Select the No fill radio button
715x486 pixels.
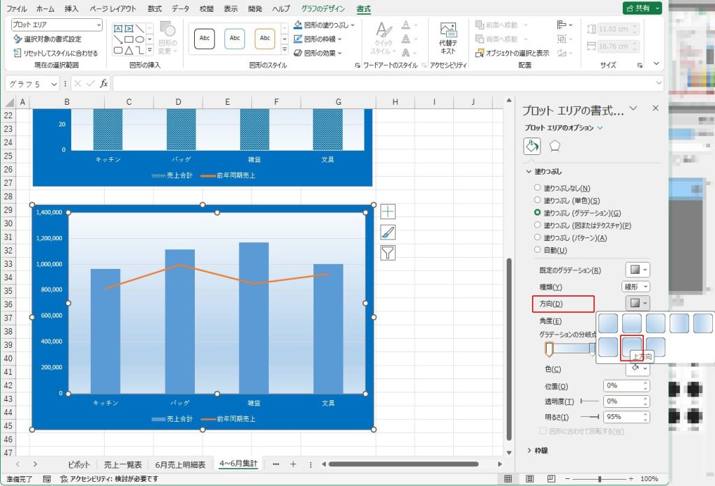(537, 188)
